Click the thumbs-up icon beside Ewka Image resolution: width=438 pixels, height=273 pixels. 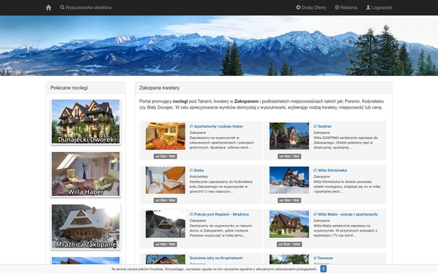(x=191, y=170)
